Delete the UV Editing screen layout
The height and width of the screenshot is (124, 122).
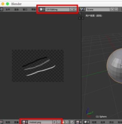pyautogui.click(x=75, y=9)
